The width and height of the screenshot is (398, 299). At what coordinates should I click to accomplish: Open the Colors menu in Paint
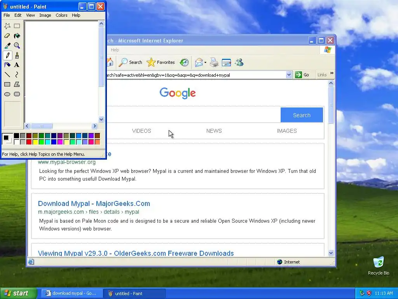[61, 15]
